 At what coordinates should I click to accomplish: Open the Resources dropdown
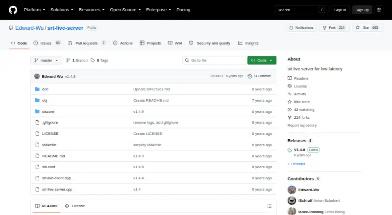92,10
